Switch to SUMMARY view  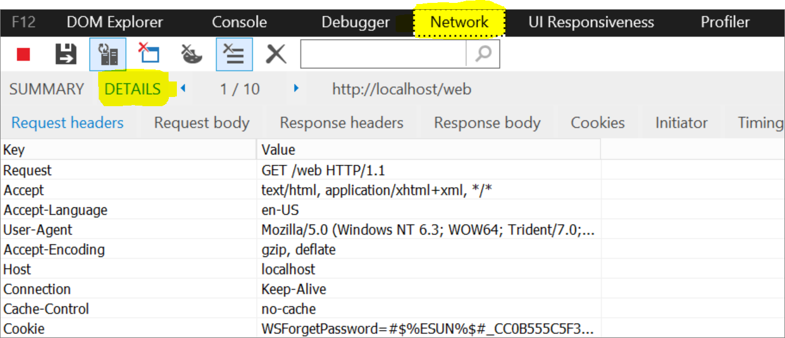point(47,89)
